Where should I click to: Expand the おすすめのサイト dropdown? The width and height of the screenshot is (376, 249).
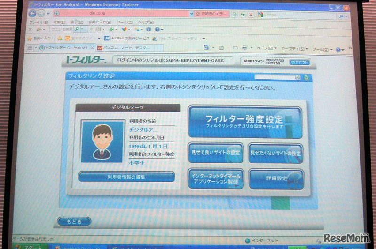(99, 39)
